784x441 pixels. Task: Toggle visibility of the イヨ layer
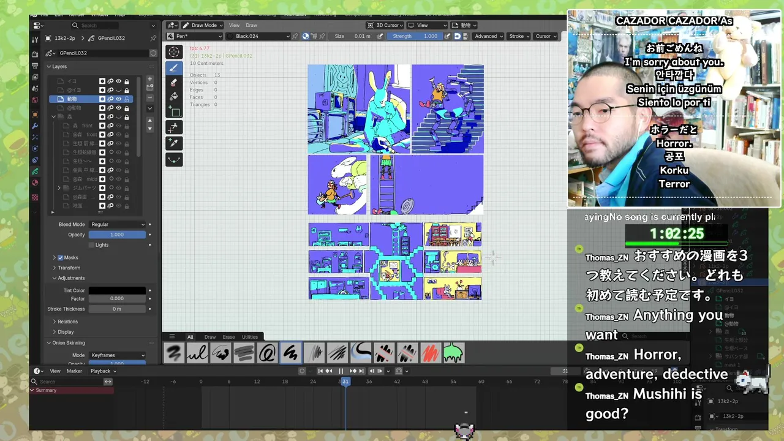point(119,81)
